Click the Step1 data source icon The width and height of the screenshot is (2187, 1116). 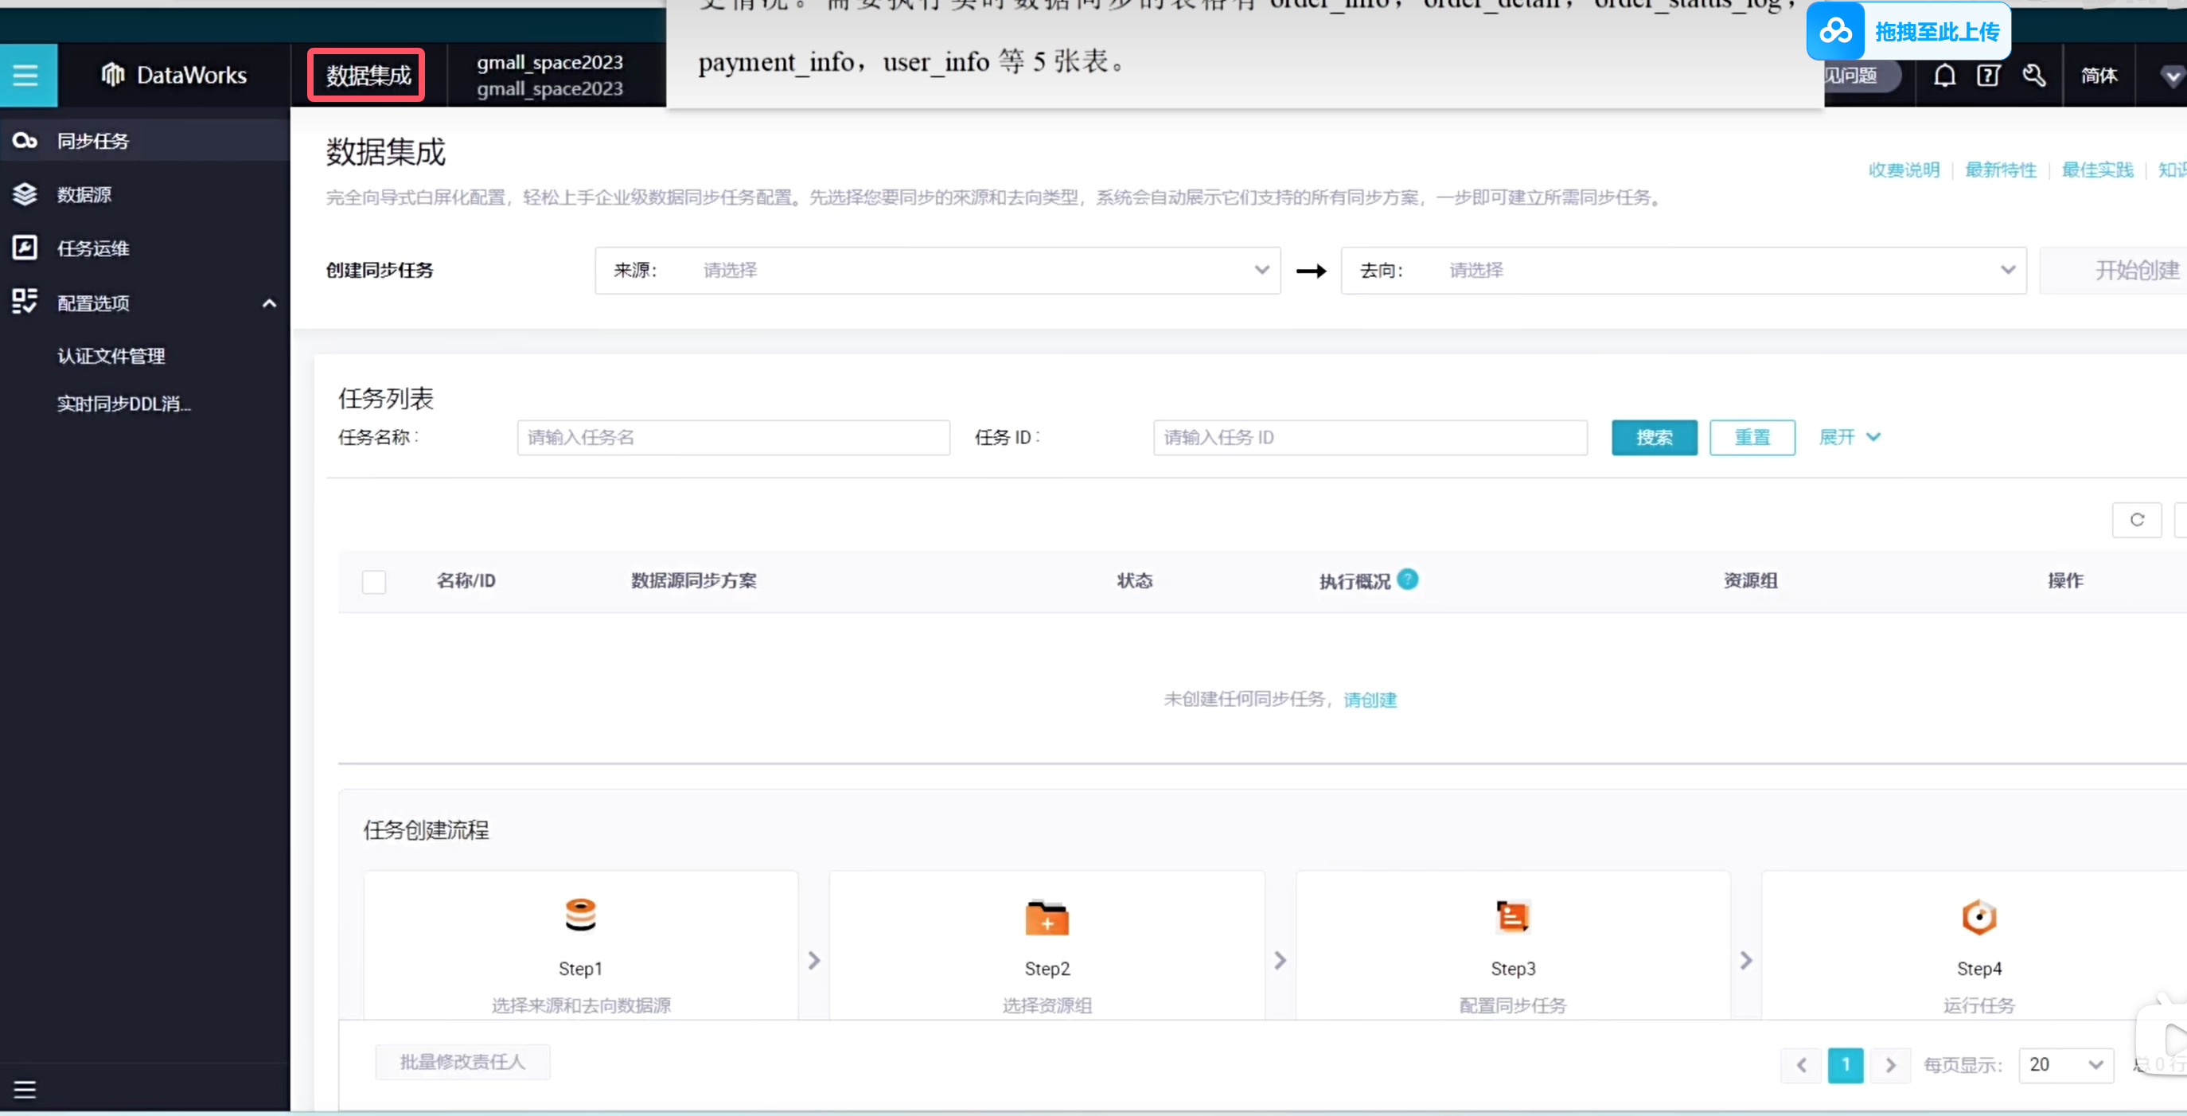581,915
